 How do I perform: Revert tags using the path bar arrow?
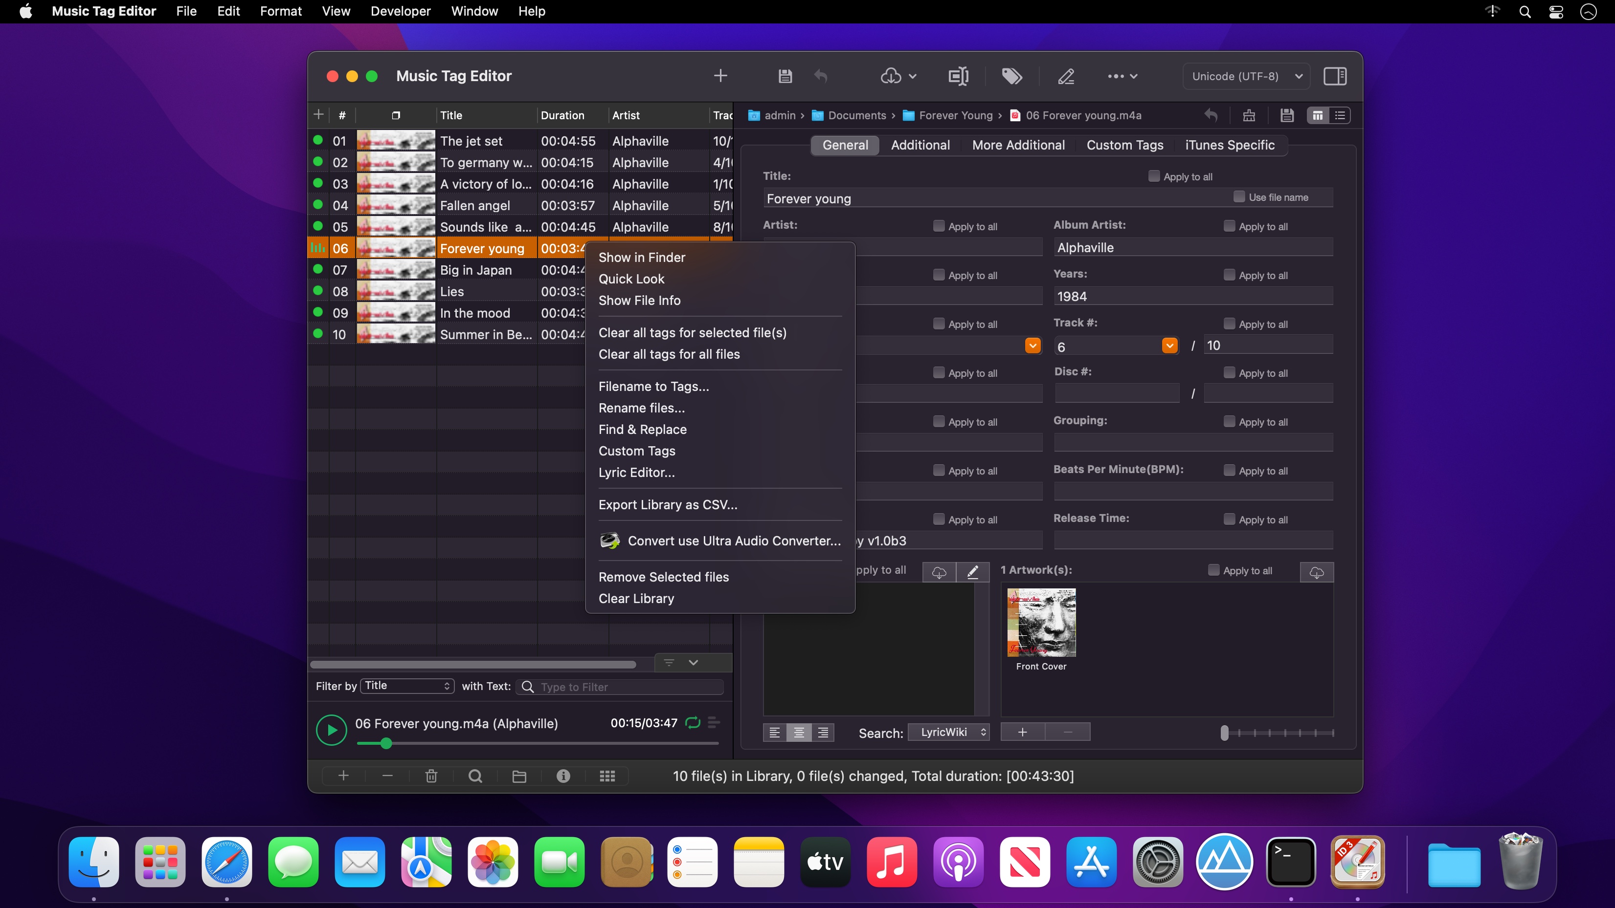(1211, 115)
